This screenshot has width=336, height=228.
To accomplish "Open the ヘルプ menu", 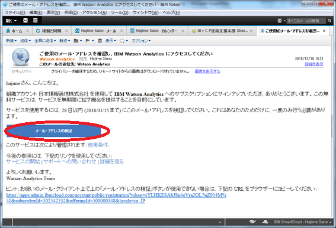I will click(171, 12).
